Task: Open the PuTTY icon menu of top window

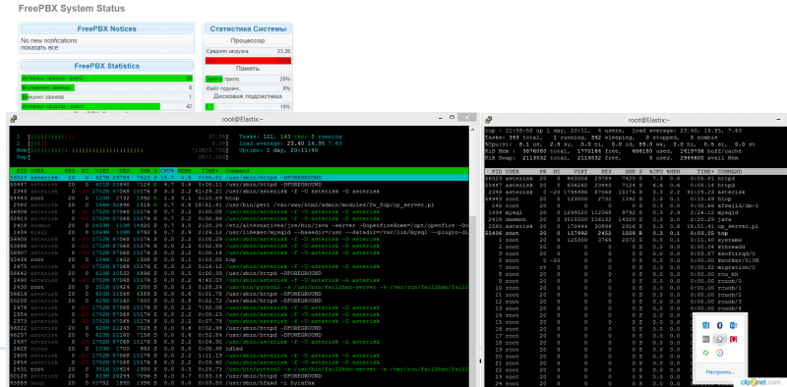Action: coord(488,119)
